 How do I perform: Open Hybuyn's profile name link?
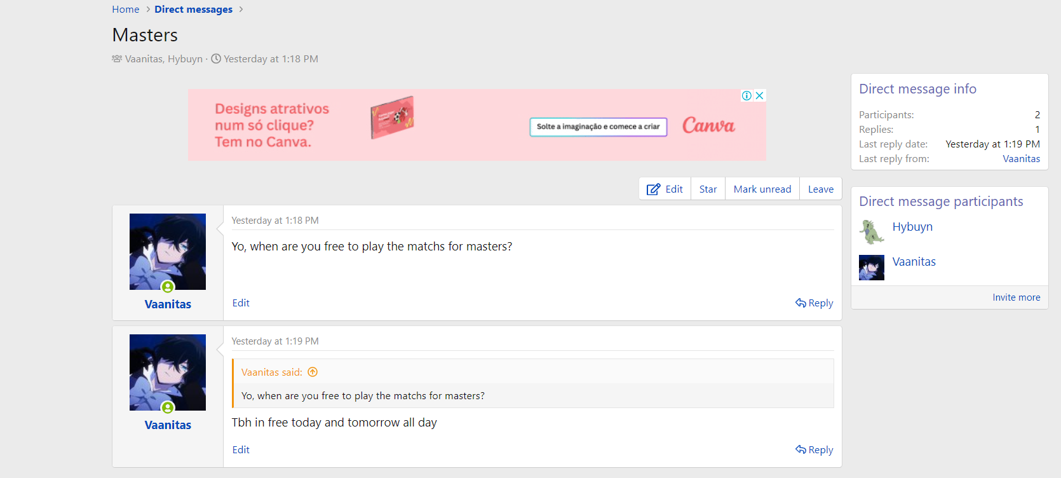912,227
